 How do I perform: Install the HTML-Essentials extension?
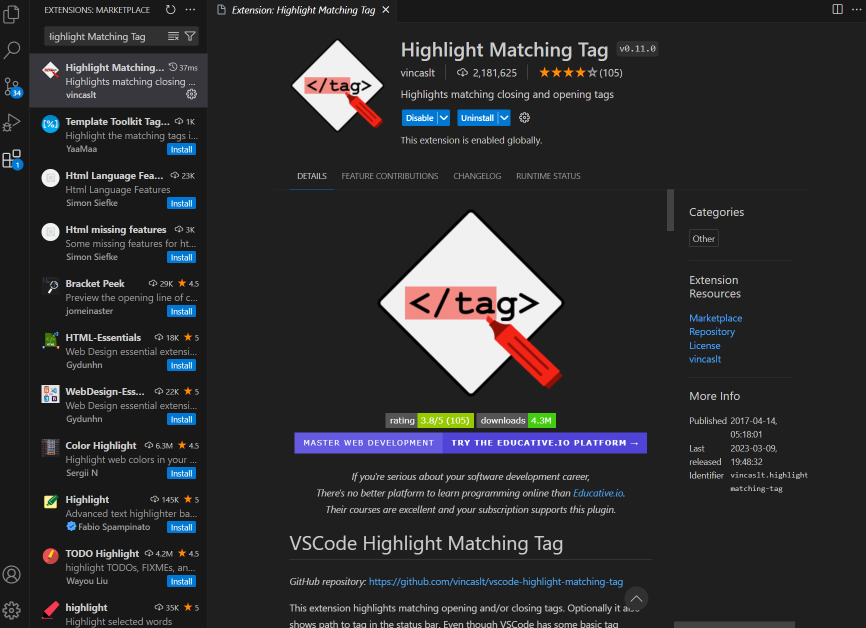coord(181,365)
